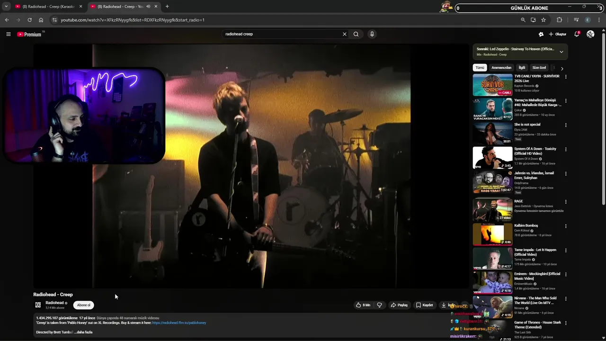
Task: Open System Of A Down Toxicity title
Action: pos(535,151)
